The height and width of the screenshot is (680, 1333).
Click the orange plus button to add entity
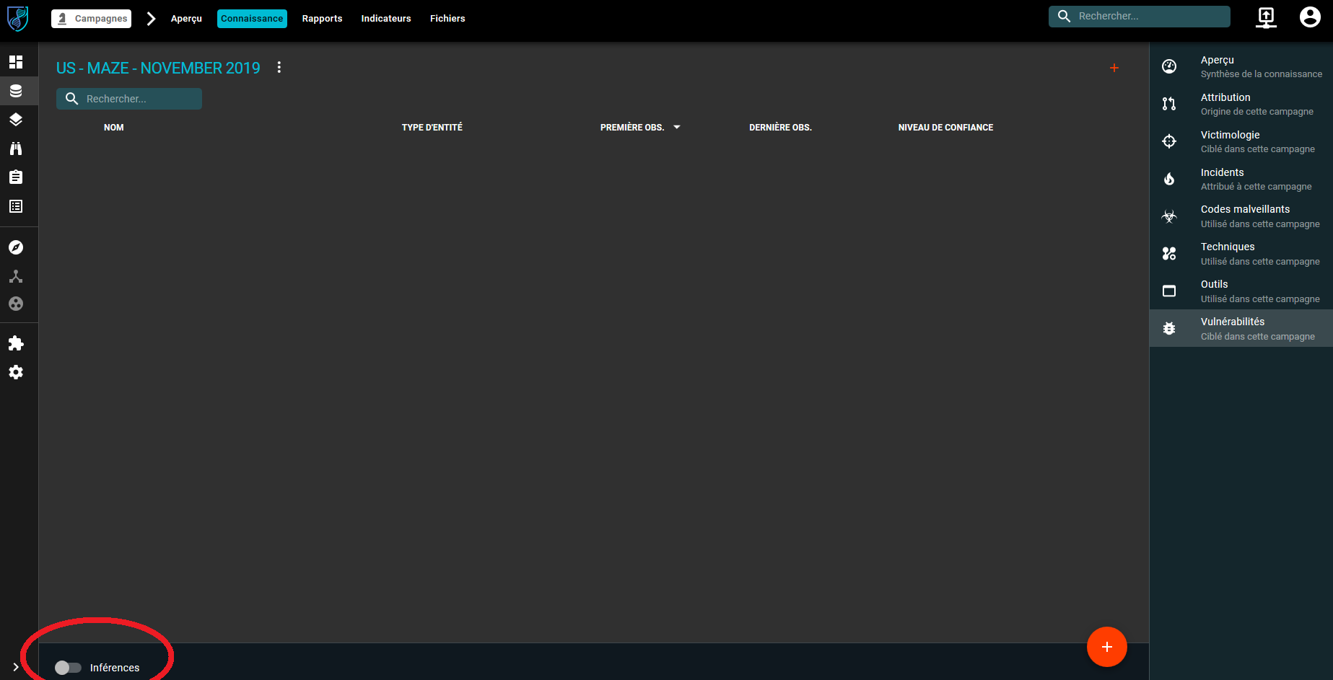pos(1106,647)
